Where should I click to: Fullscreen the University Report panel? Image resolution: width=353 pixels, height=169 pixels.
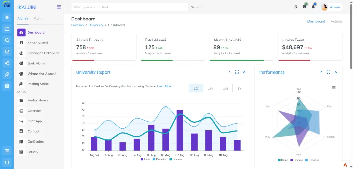coord(237,72)
